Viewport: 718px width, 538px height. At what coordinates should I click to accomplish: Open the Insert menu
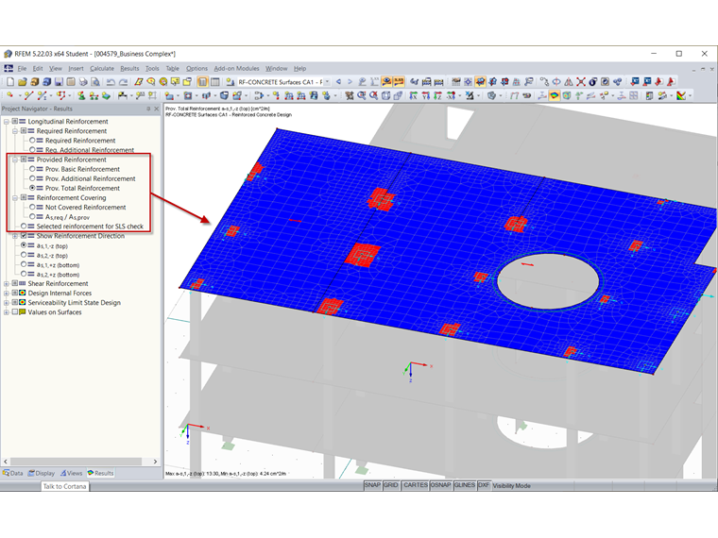click(x=76, y=69)
